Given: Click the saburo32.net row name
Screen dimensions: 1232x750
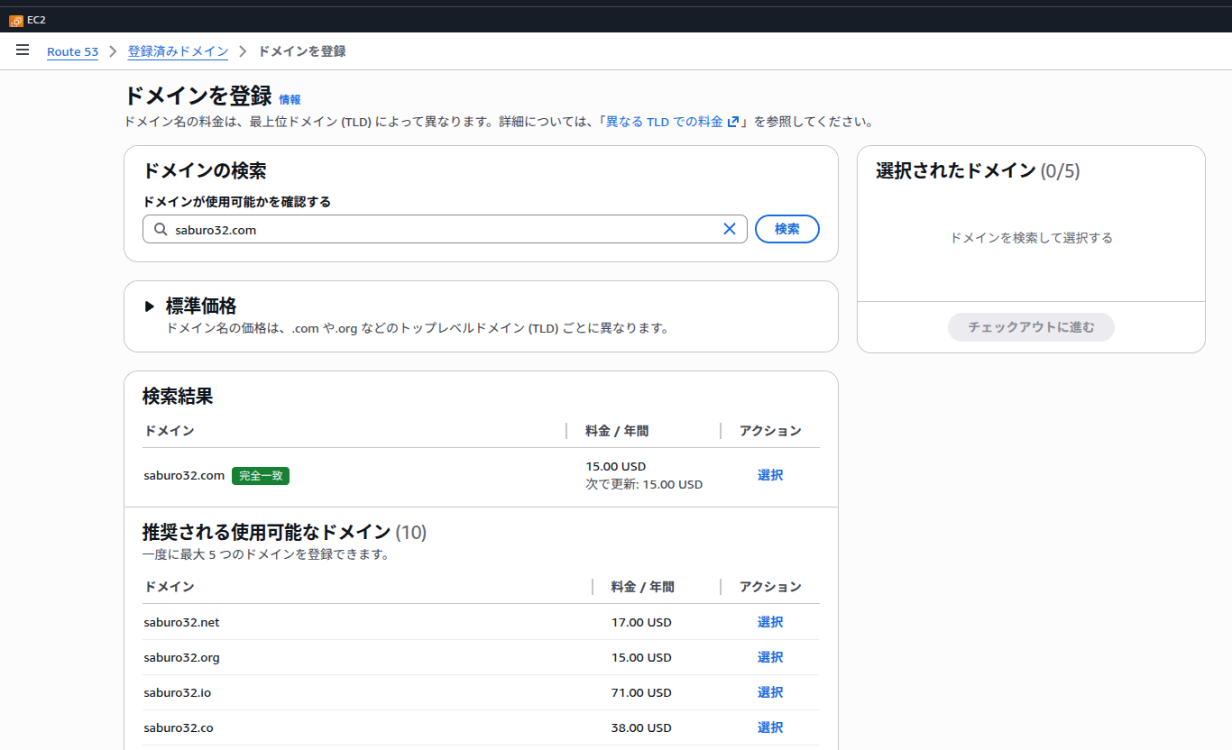Looking at the screenshot, I should 181,622.
